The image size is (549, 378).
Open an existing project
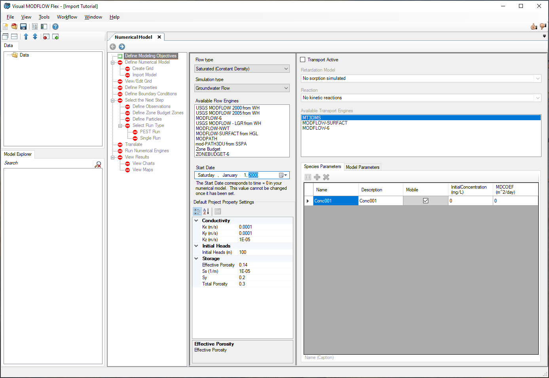(x=14, y=26)
